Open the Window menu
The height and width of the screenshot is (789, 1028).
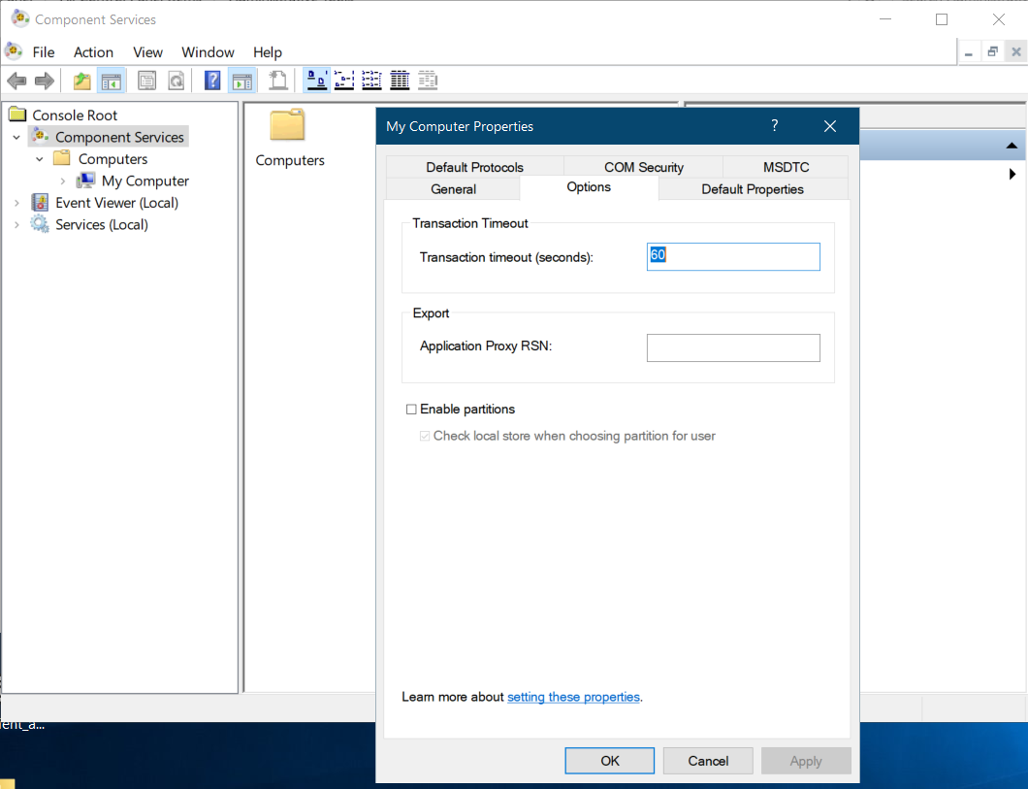tap(208, 51)
